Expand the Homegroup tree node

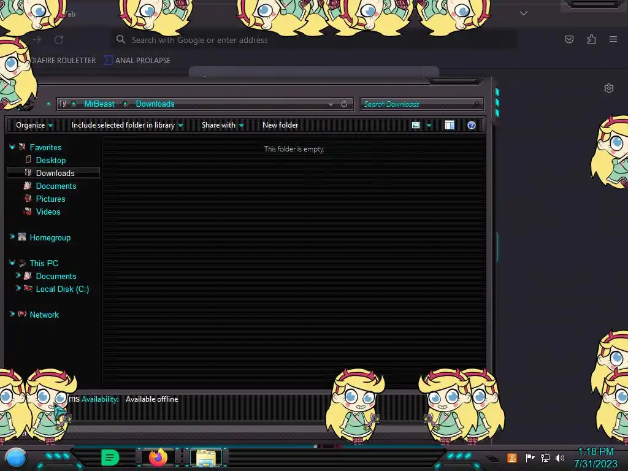12,237
